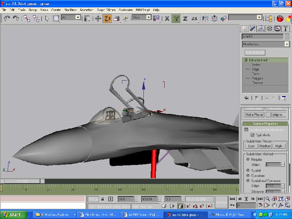The image size is (292, 219).
Task: Open the reference coordinate View dropdown
Action: point(141,17)
